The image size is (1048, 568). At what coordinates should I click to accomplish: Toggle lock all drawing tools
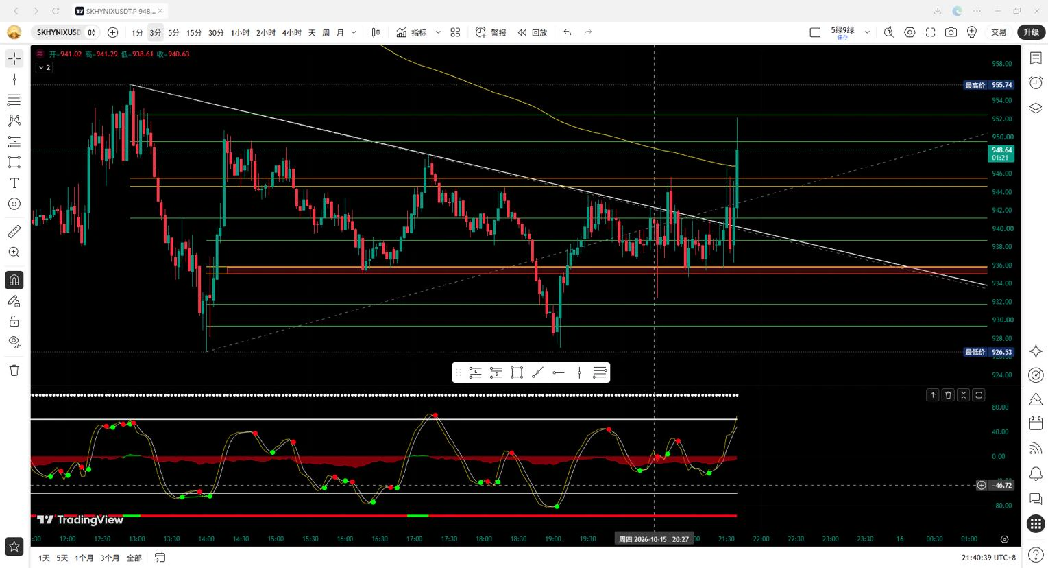click(14, 321)
